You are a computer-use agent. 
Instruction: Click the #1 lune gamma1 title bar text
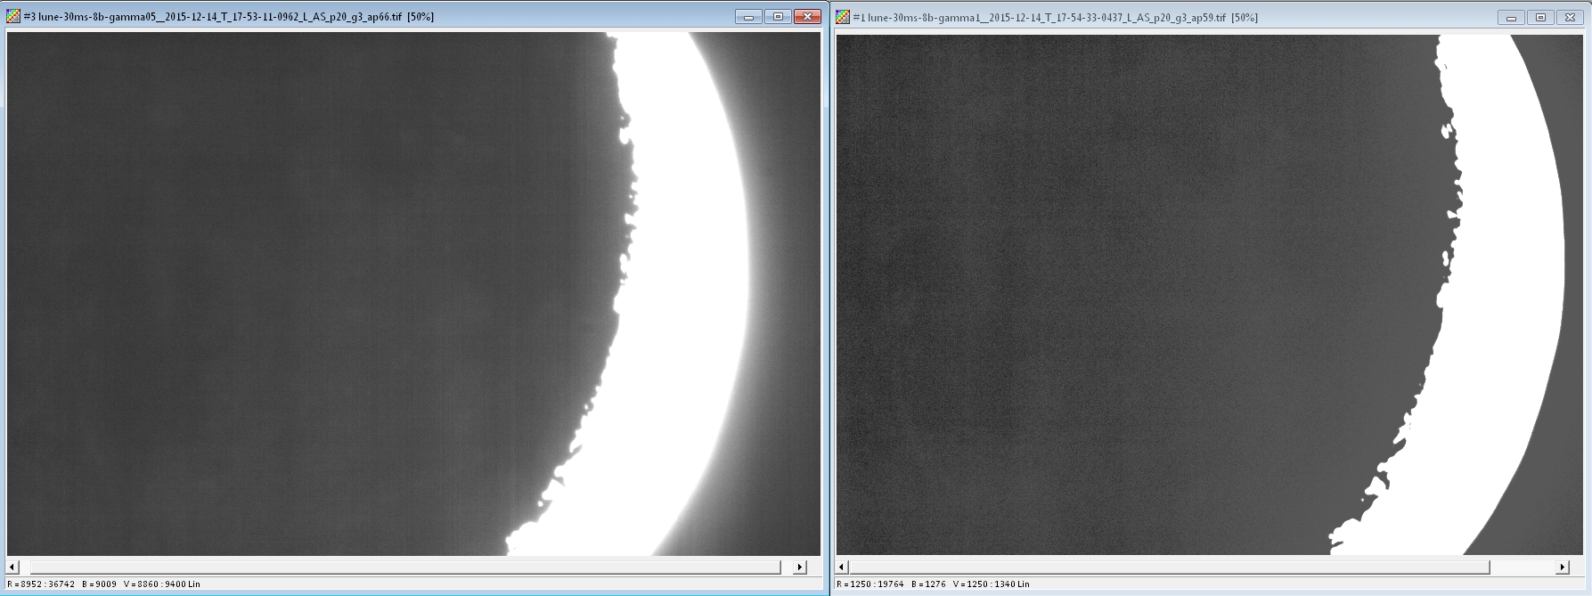click(1056, 18)
